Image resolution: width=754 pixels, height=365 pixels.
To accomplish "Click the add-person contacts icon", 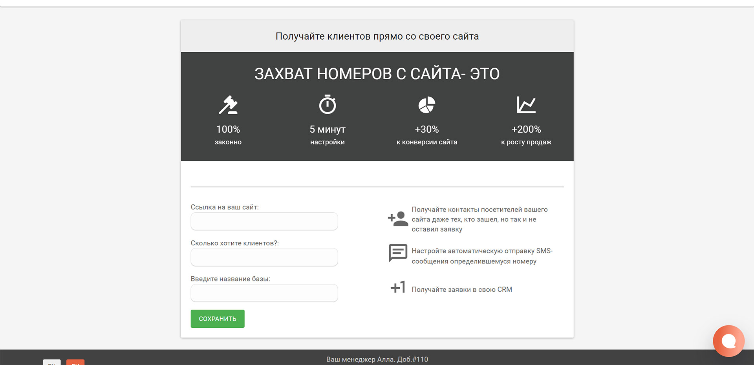I will coord(398,219).
